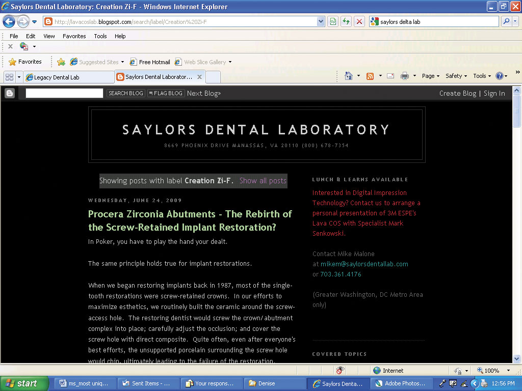Click the browser Back arrow button
The image size is (522, 391).
click(9, 22)
